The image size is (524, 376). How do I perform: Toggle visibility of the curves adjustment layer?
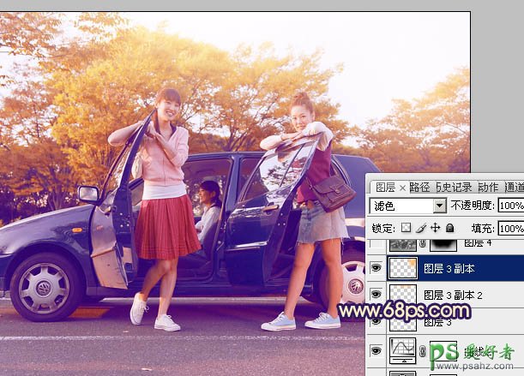(x=376, y=350)
